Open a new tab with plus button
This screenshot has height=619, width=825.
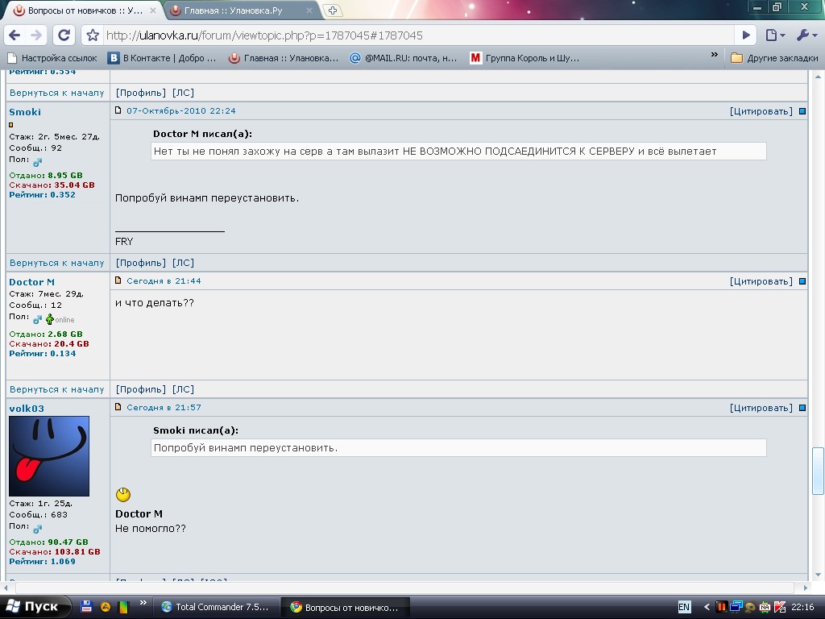click(x=332, y=10)
